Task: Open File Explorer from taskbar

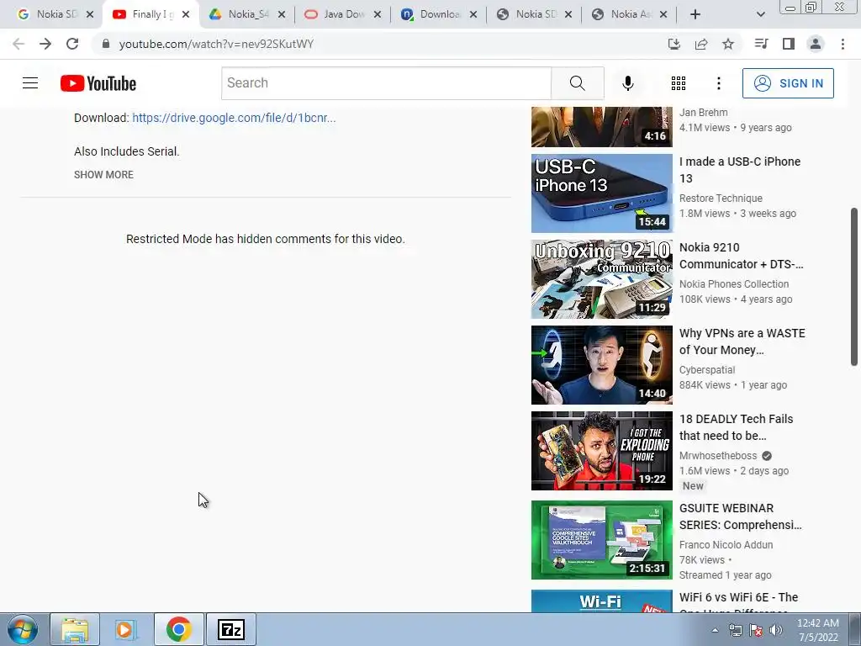Action: click(x=75, y=629)
